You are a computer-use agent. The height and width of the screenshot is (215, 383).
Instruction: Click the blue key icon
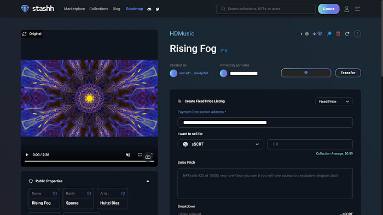[329, 34]
